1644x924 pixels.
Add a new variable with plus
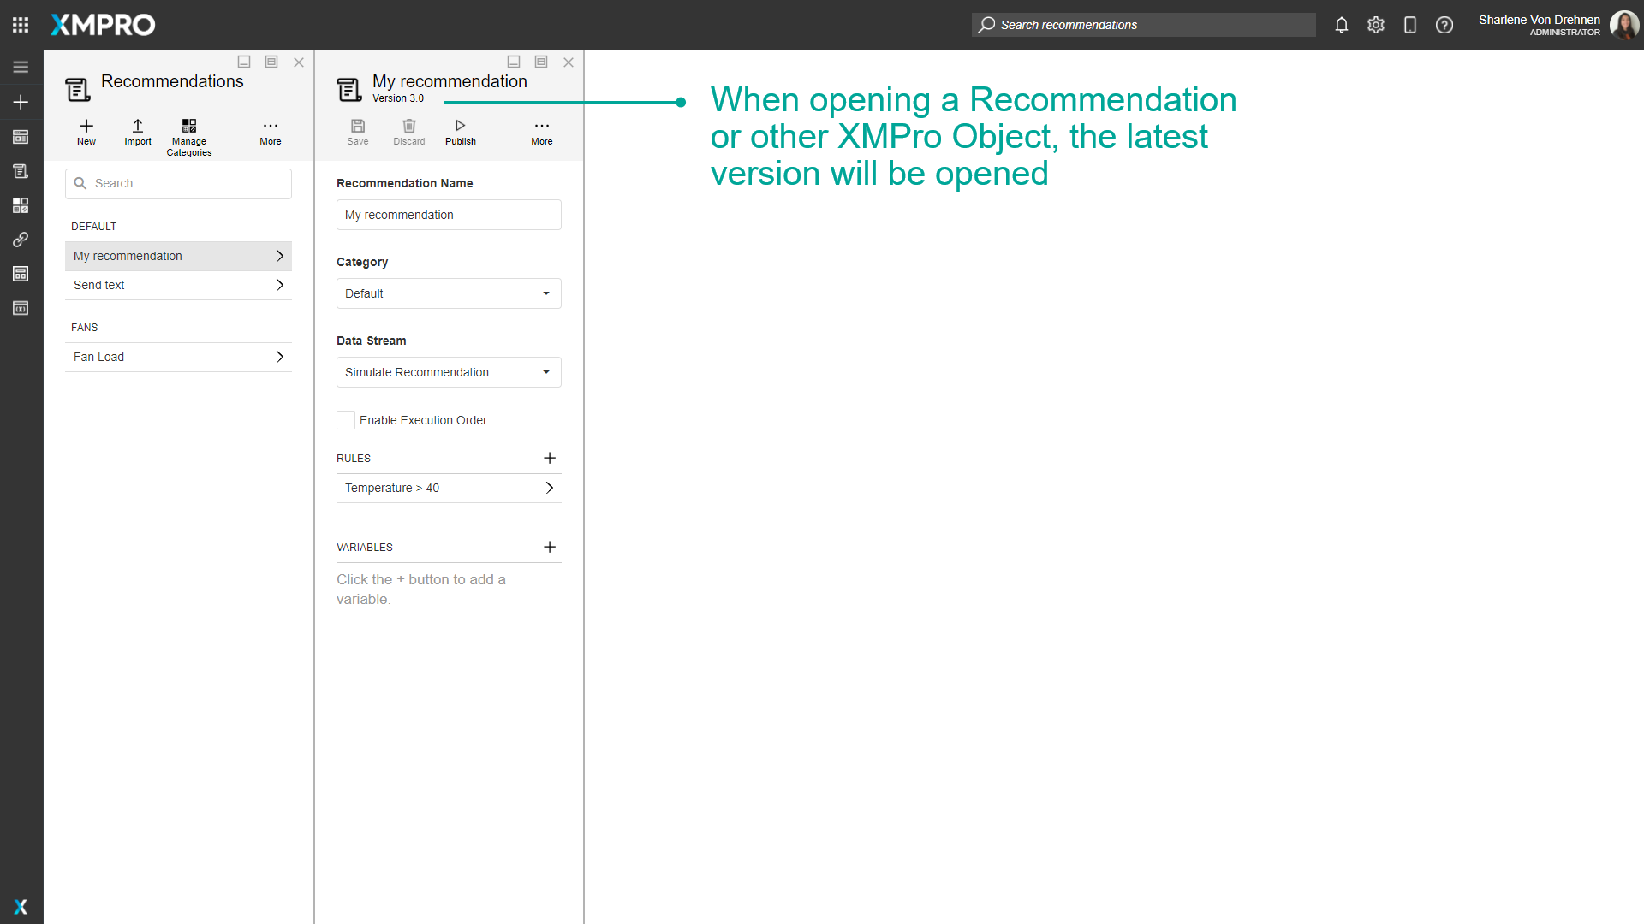(x=550, y=548)
